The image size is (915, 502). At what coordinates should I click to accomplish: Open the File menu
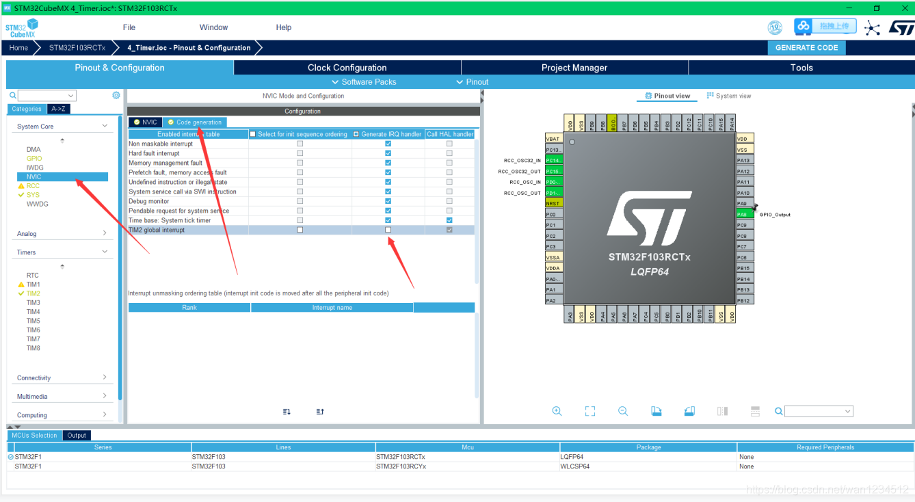[129, 27]
